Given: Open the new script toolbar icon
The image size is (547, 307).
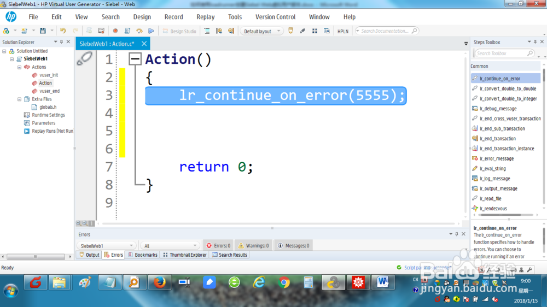Looking at the screenshot, I should (24, 31).
